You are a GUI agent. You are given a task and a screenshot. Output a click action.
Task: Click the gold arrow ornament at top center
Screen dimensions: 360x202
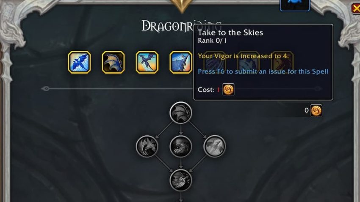click(x=182, y=6)
